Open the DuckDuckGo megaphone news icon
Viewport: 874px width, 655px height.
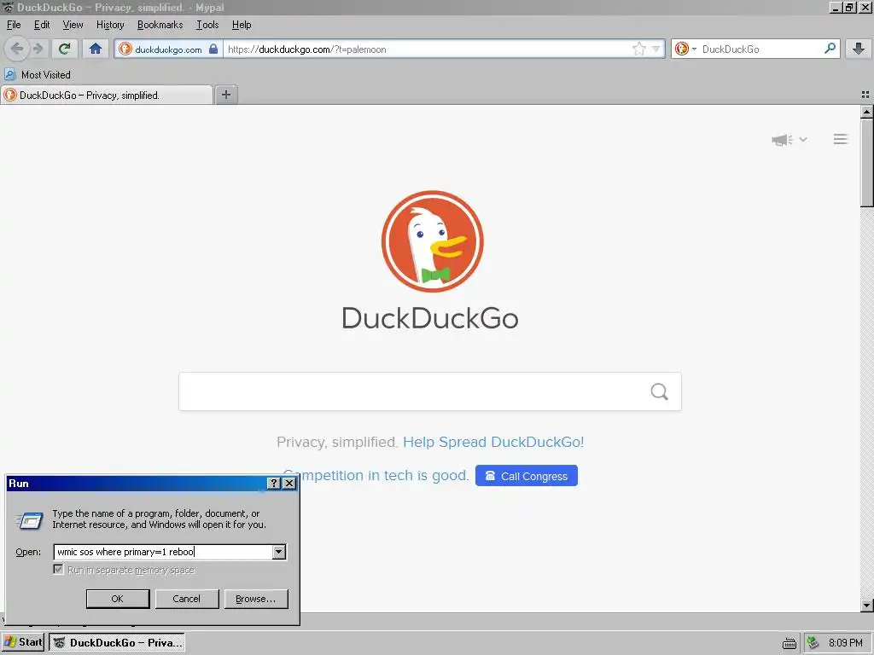tap(782, 139)
